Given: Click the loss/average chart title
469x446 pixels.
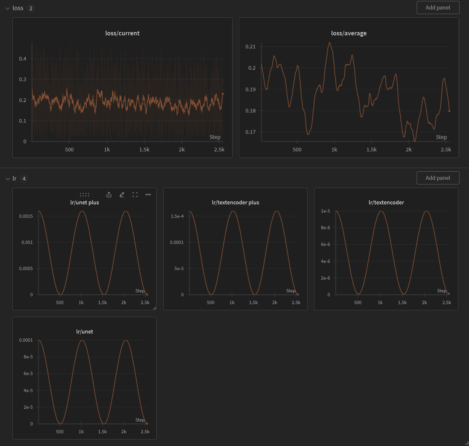Looking at the screenshot, I should coord(349,33).
